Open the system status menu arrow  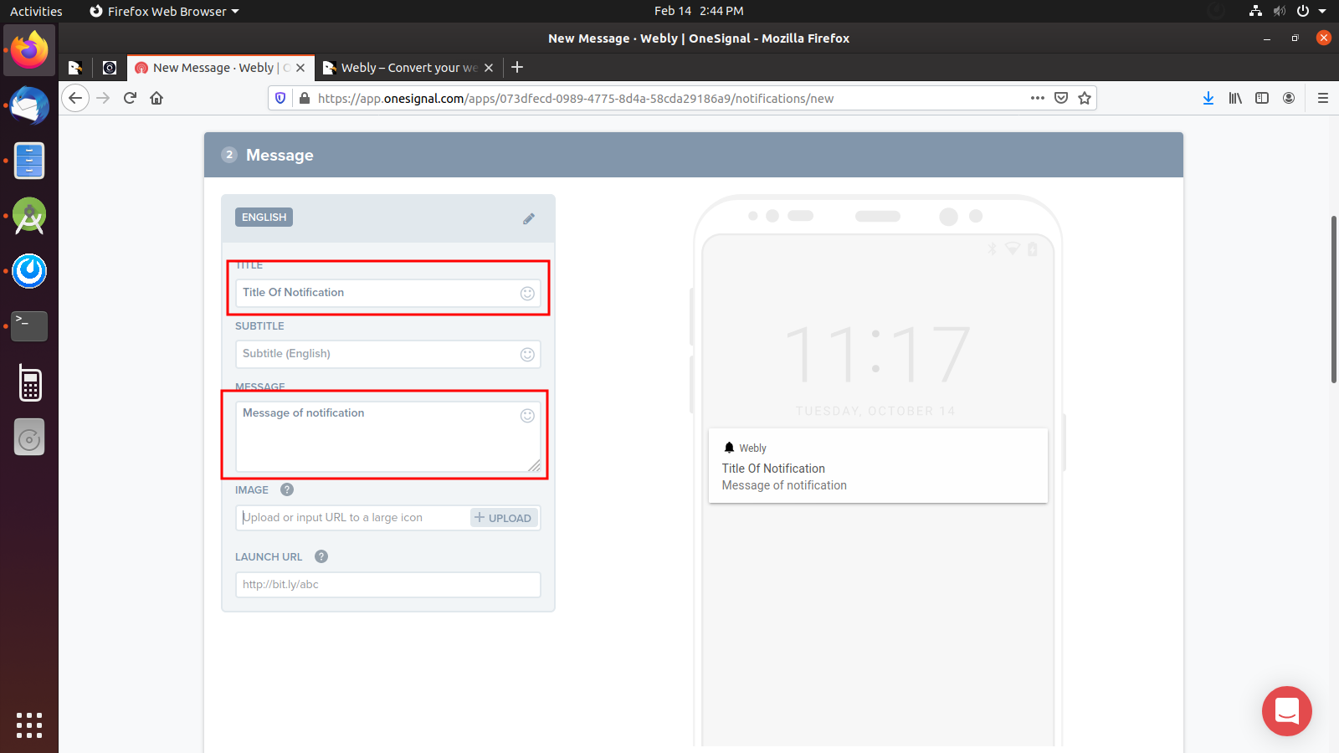pyautogui.click(x=1322, y=11)
